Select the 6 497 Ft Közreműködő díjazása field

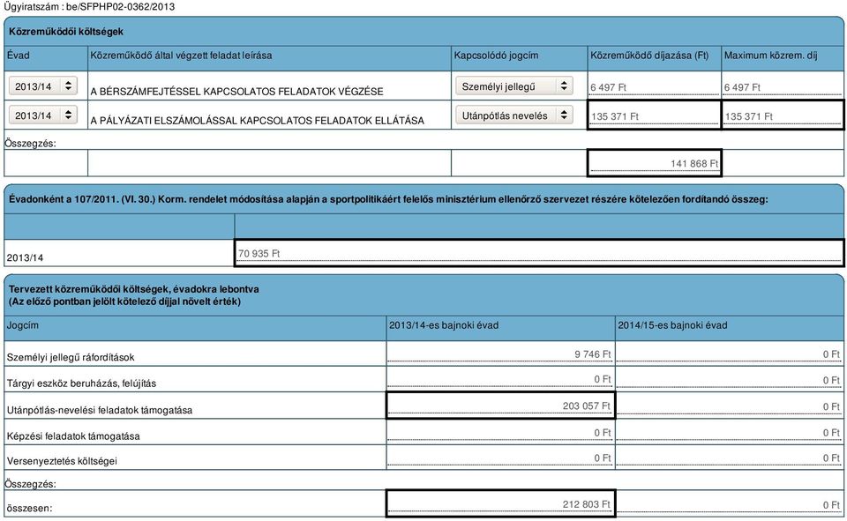click(x=654, y=87)
